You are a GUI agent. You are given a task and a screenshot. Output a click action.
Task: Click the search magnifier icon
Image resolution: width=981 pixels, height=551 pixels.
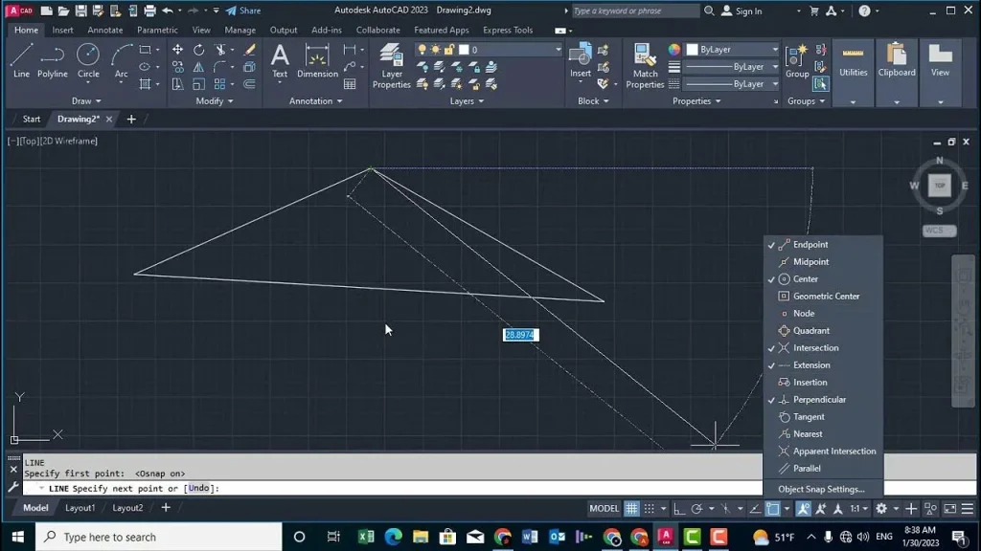coord(709,11)
